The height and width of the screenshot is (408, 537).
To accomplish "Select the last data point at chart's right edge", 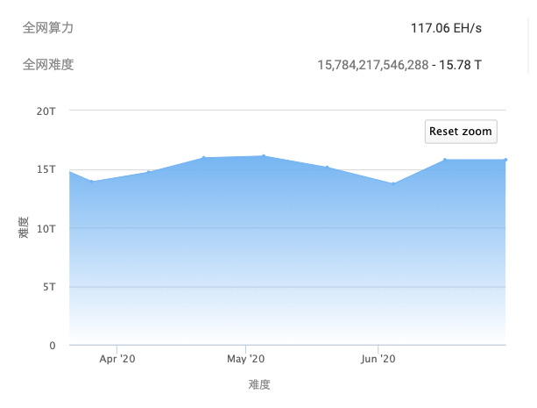I will 505,160.
